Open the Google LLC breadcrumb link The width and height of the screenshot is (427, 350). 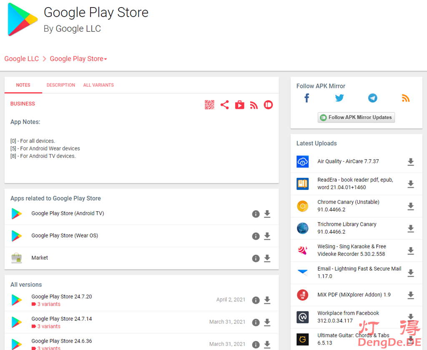tap(21, 59)
